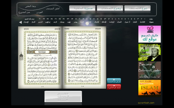Screen dimensions: 174x108
Task: Open the 'دعاء الختم' completion prayer link
Action: [x=30, y=6]
